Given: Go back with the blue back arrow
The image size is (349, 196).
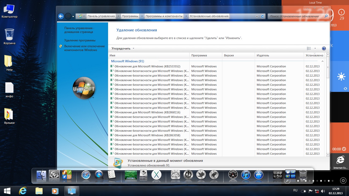Looking at the screenshot, I should pyautogui.click(x=61, y=16).
